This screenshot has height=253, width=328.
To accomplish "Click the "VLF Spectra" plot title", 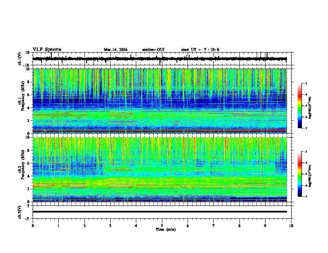I will point(47,50).
